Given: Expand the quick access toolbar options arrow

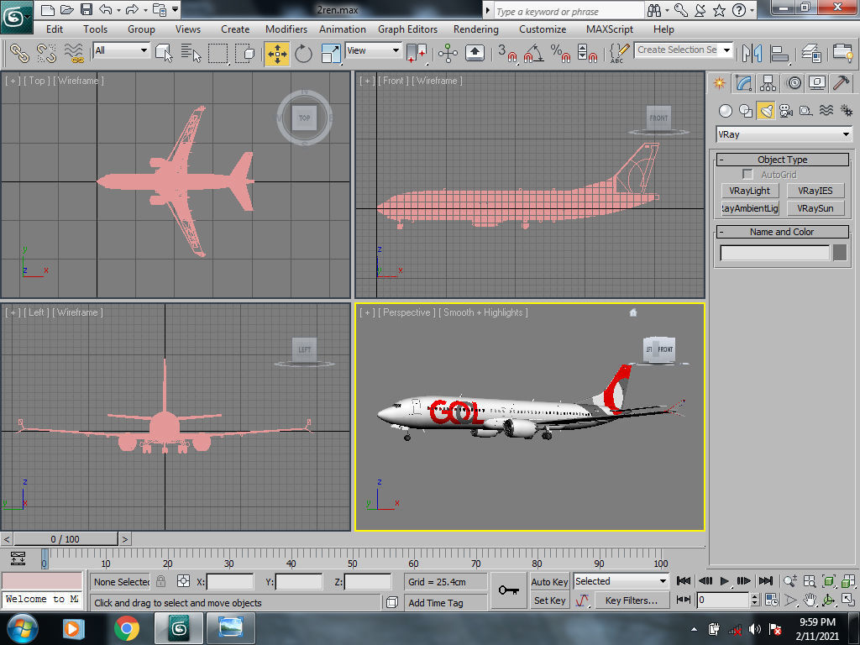Looking at the screenshot, I should [x=176, y=9].
